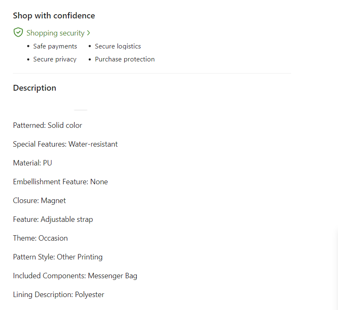This screenshot has width=338, height=310.
Task: Click the Included Components: Messenger Bag text
Action: pyautogui.click(x=75, y=276)
